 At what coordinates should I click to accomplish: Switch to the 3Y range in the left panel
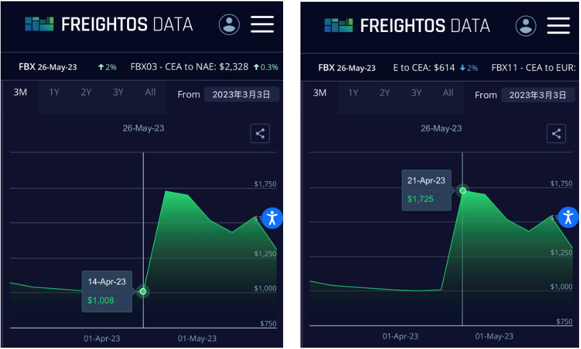point(118,92)
